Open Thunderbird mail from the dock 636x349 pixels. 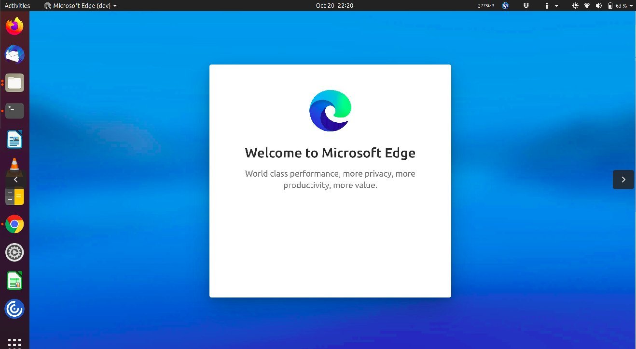pyautogui.click(x=14, y=54)
